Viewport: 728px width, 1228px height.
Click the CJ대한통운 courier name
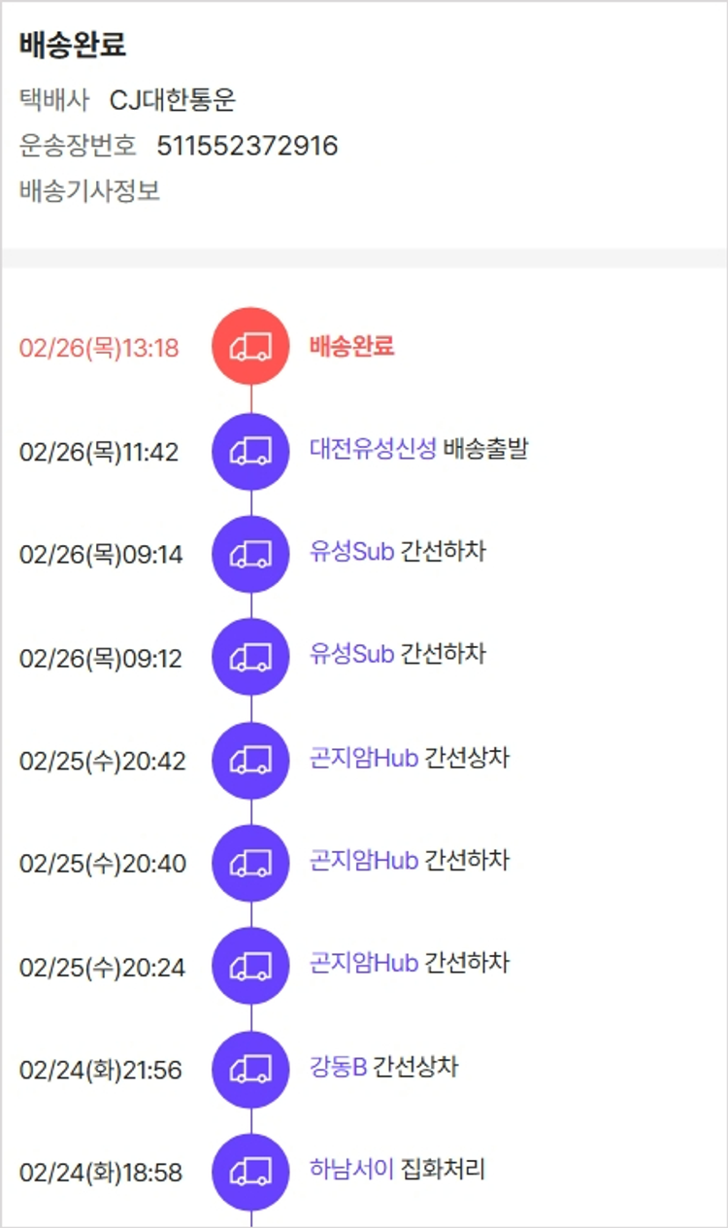coord(173,100)
